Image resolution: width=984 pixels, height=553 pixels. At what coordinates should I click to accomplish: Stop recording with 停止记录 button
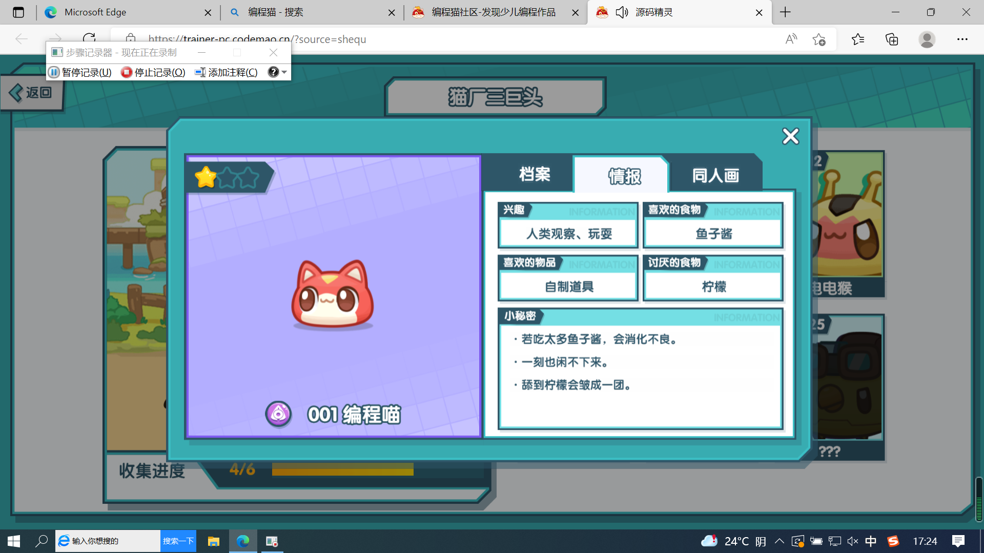coord(153,72)
